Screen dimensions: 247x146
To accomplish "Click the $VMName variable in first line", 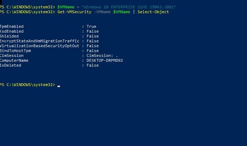I will click(x=66, y=7).
